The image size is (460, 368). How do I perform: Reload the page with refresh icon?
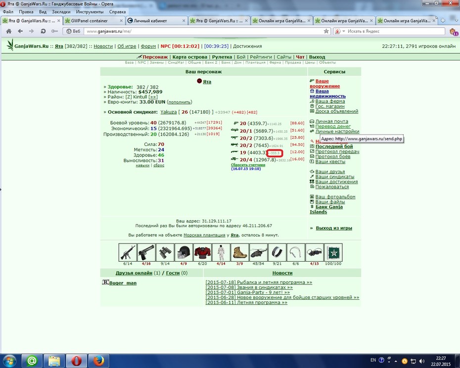pyautogui.click(x=43, y=31)
